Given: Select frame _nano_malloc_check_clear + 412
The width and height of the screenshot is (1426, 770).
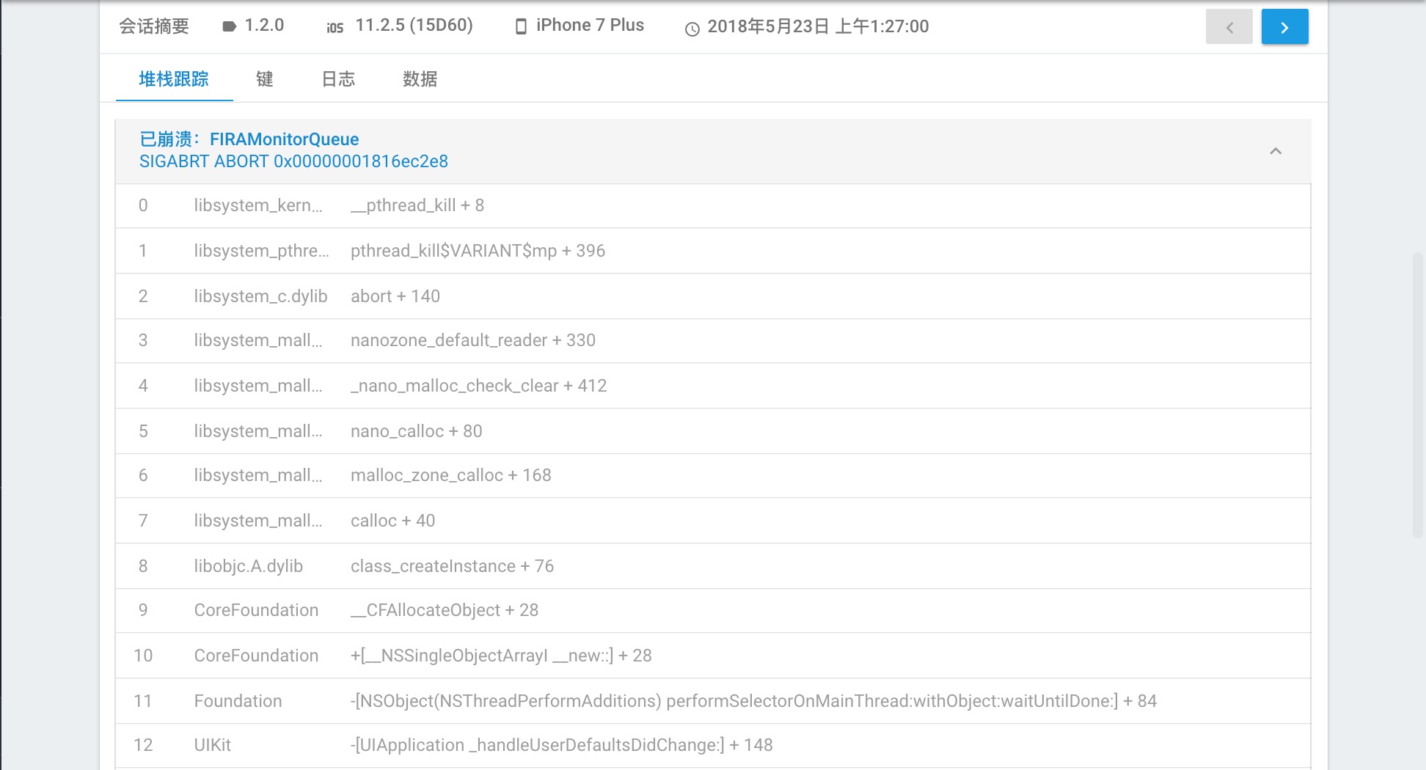Looking at the screenshot, I should point(713,386).
